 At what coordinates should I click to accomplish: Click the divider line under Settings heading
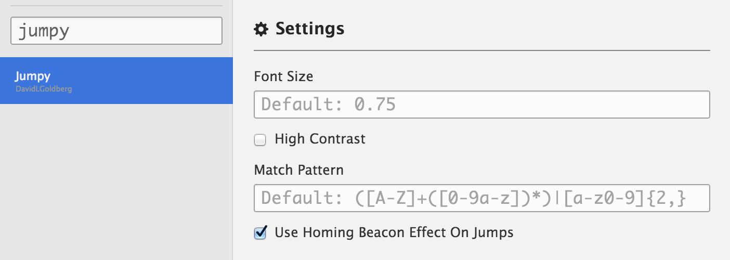point(481,50)
